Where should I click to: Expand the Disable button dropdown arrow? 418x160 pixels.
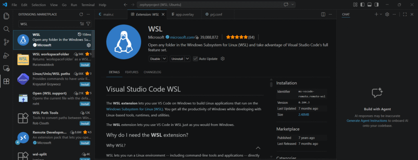click(165, 59)
